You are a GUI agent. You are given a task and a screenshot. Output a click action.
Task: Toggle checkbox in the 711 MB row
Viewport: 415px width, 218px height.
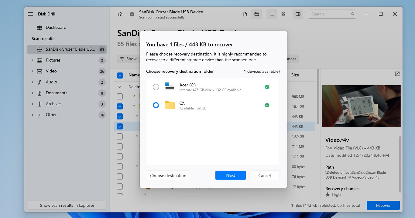tap(120, 146)
